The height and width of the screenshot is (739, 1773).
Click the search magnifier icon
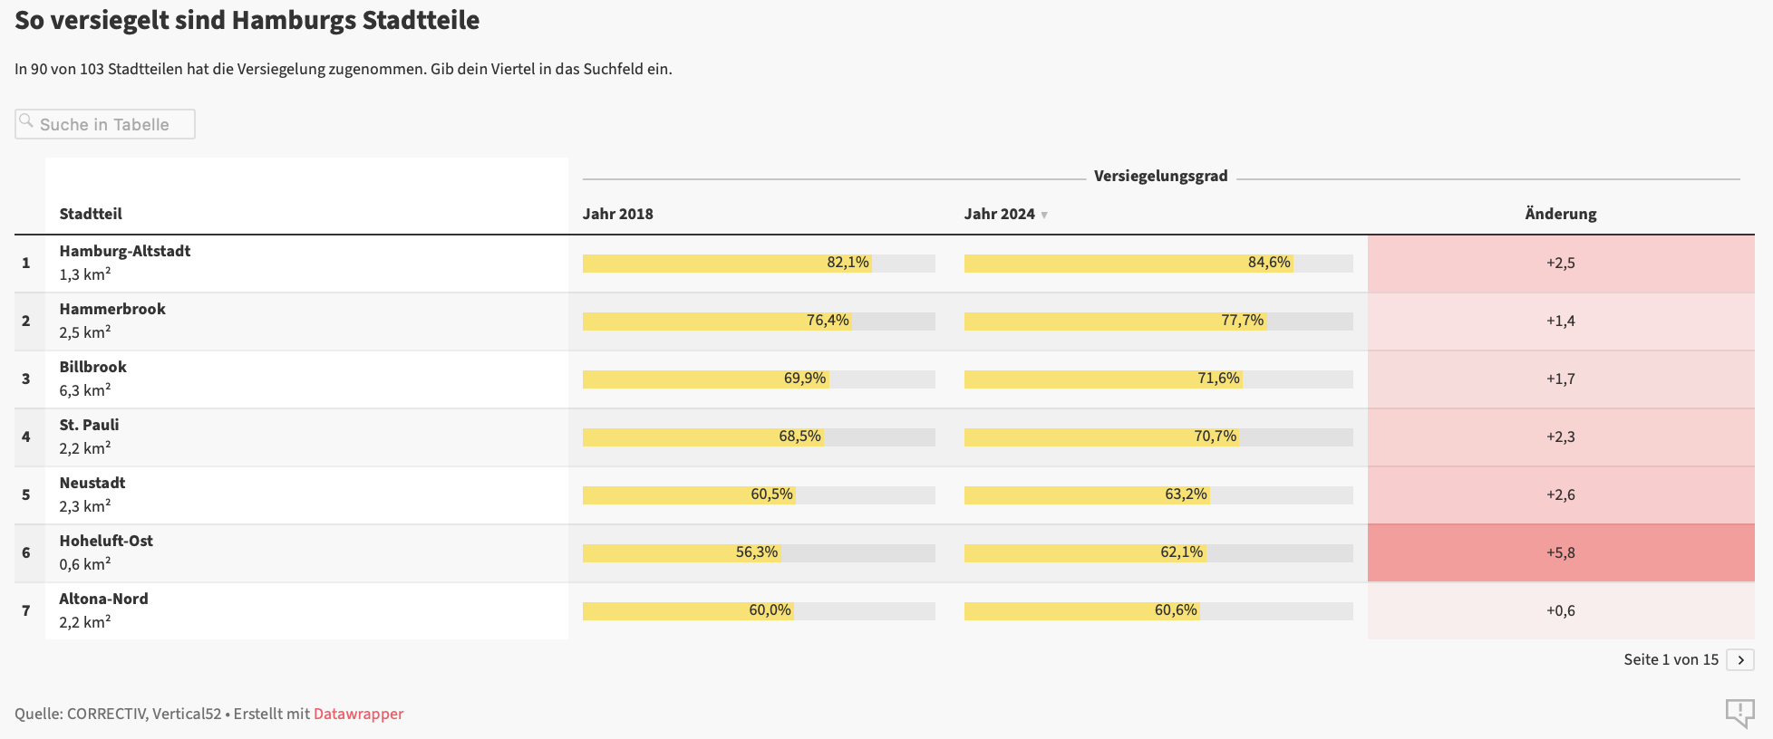click(x=26, y=120)
